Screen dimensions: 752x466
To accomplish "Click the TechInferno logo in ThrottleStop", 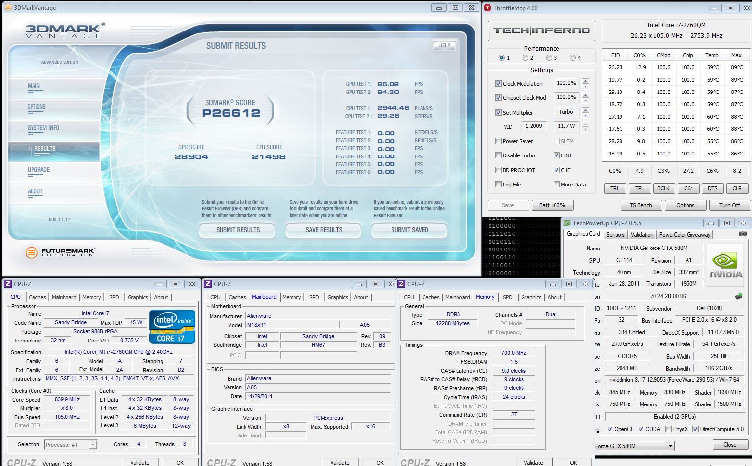I will pos(541,31).
